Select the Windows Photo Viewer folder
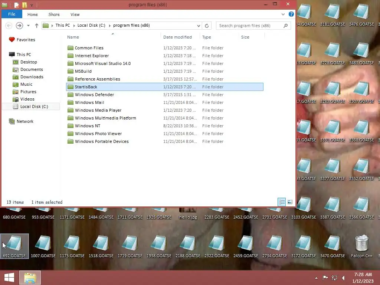This screenshot has height=285, width=380. [98, 134]
